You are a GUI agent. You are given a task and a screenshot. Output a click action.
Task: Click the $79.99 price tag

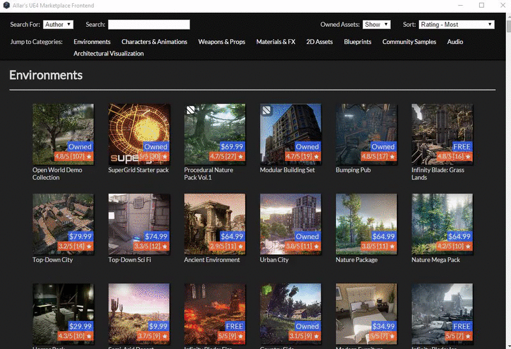(x=80, y=236)
